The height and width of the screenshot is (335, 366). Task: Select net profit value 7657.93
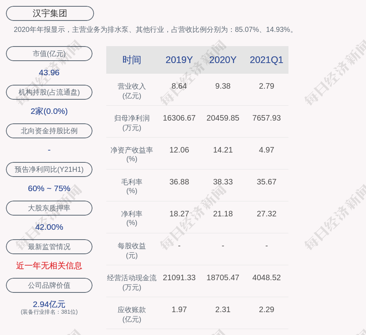point(266,118)
